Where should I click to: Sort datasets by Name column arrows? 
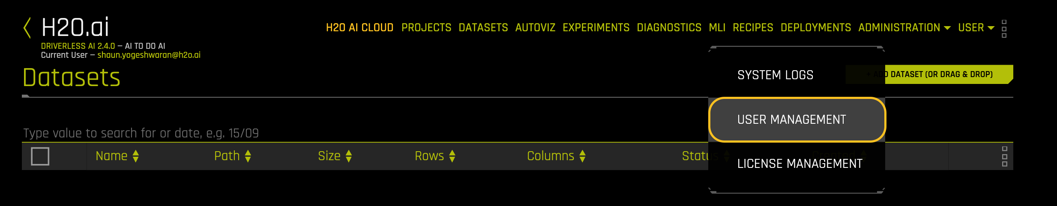136,156
